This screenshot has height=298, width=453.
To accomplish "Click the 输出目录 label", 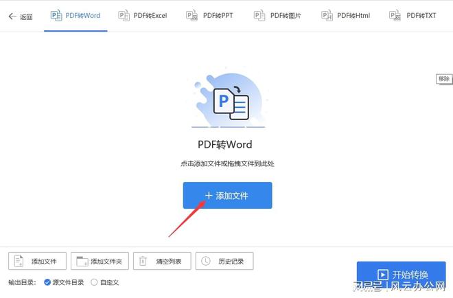I will point(22,282).
